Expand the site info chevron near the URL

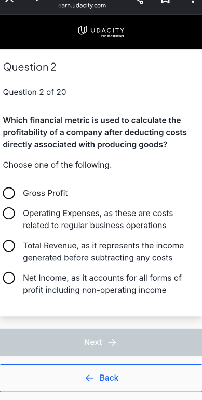point(37,1)
